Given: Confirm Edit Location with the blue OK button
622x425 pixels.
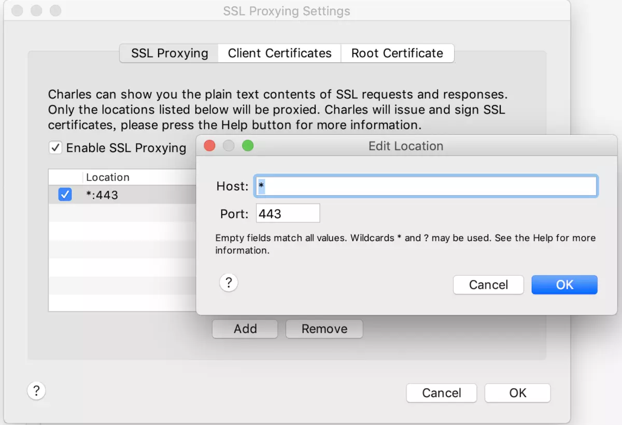Looking at the screenshot, I should [x=564, y=285].
